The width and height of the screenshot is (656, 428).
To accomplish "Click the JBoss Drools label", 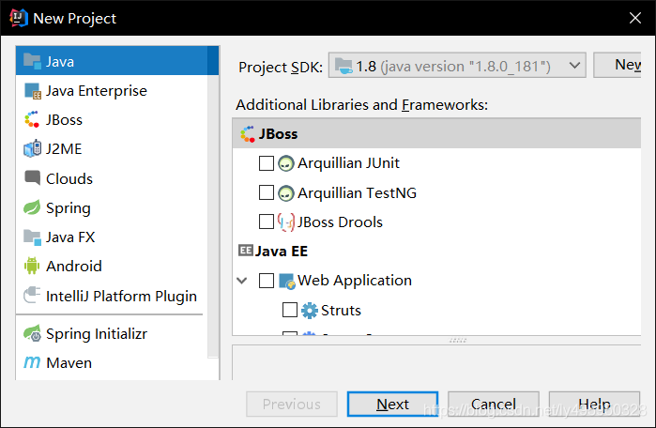I will pyautogui.click(x=340, y=222).
